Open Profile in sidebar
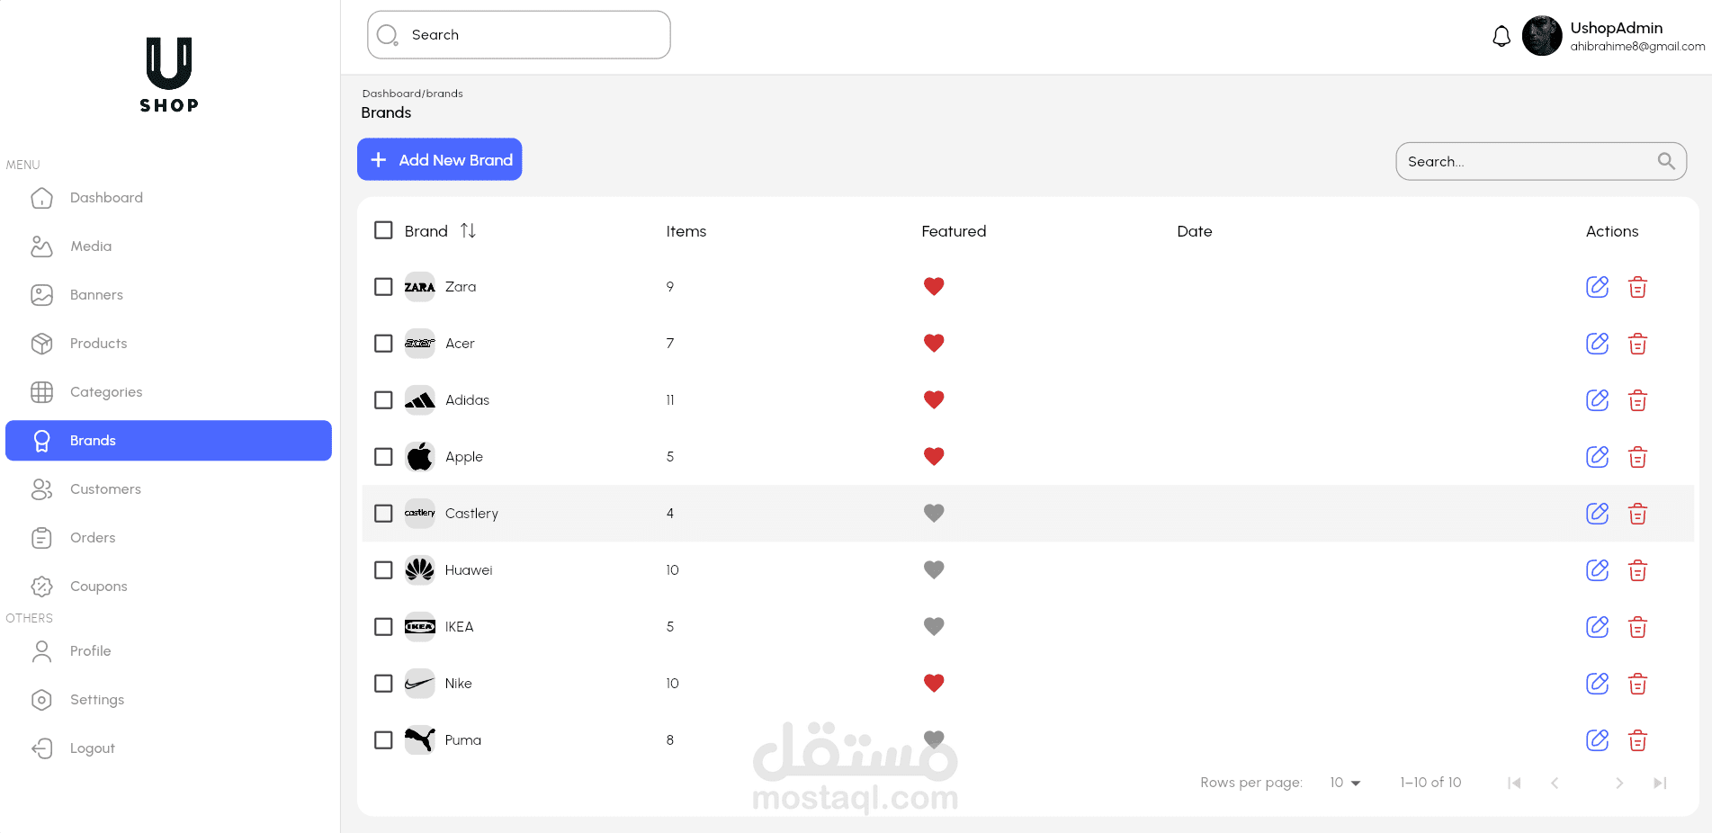This screenshot has width=1712, height=833. (x=168, y=651)
